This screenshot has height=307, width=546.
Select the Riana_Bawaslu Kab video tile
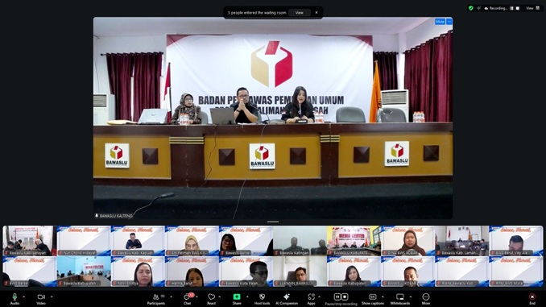pos(461,272)
